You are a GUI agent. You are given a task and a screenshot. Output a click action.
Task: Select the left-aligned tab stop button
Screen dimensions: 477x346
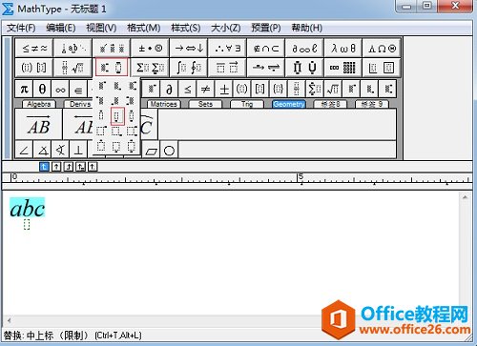44,167
